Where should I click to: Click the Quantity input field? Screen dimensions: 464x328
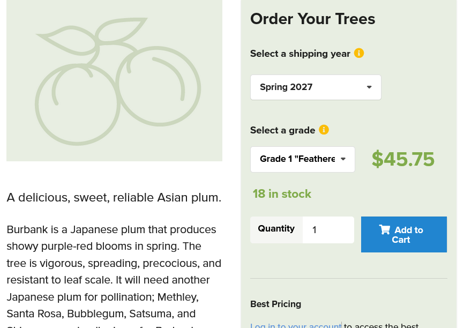pyautogui.click(x=328, y=230)
